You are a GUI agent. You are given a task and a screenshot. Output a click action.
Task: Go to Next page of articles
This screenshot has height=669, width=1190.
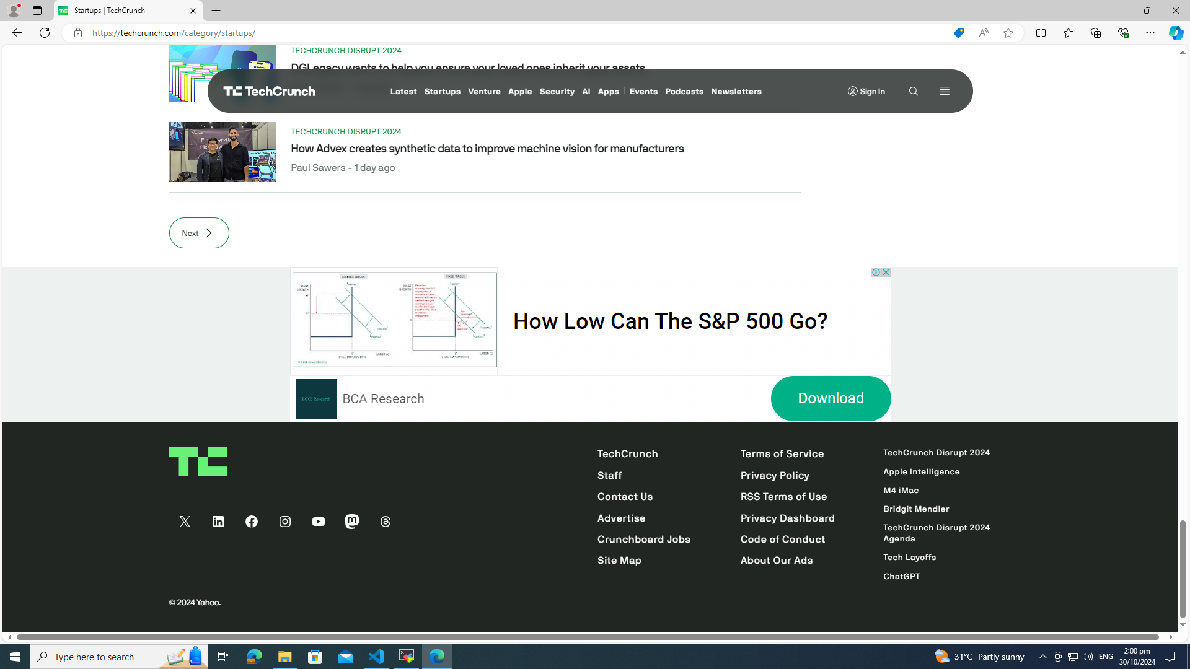coord(199,233)
